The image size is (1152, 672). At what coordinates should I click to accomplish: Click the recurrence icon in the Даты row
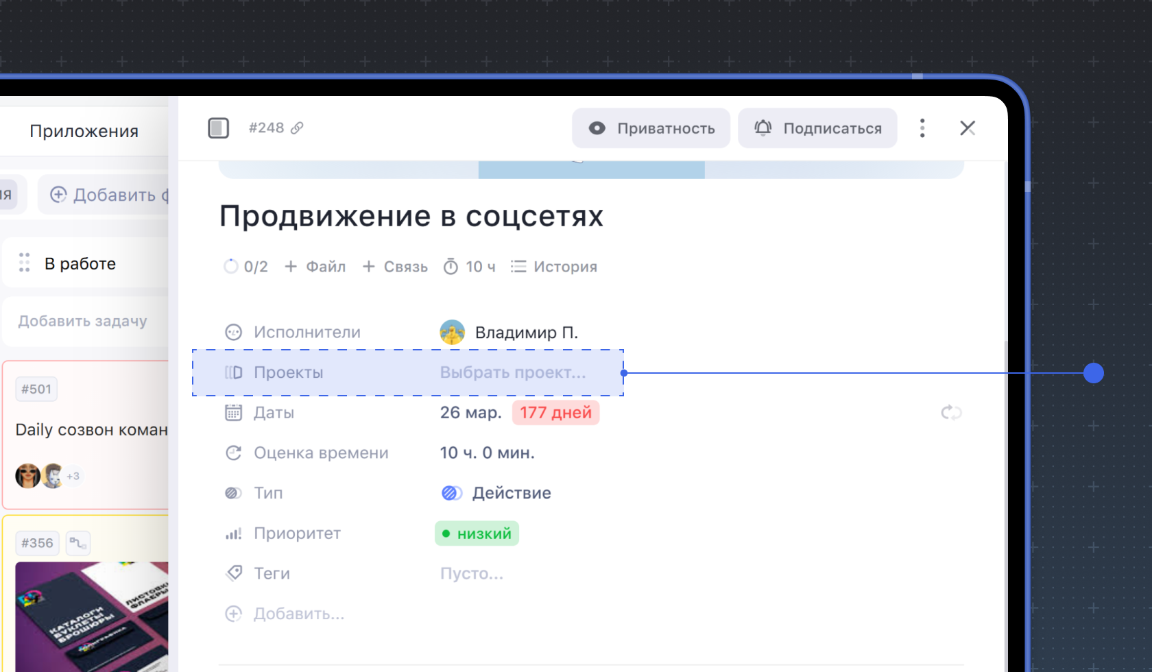951,413
